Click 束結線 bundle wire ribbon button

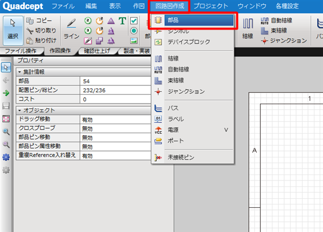(x=273, y=31)
